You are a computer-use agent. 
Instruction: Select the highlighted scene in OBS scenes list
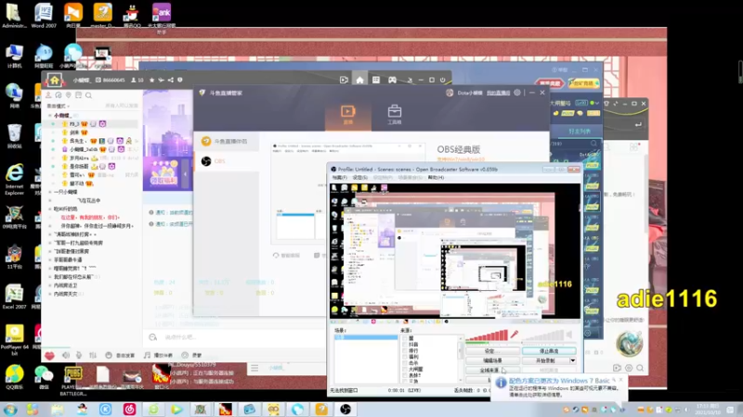(366, 337)
